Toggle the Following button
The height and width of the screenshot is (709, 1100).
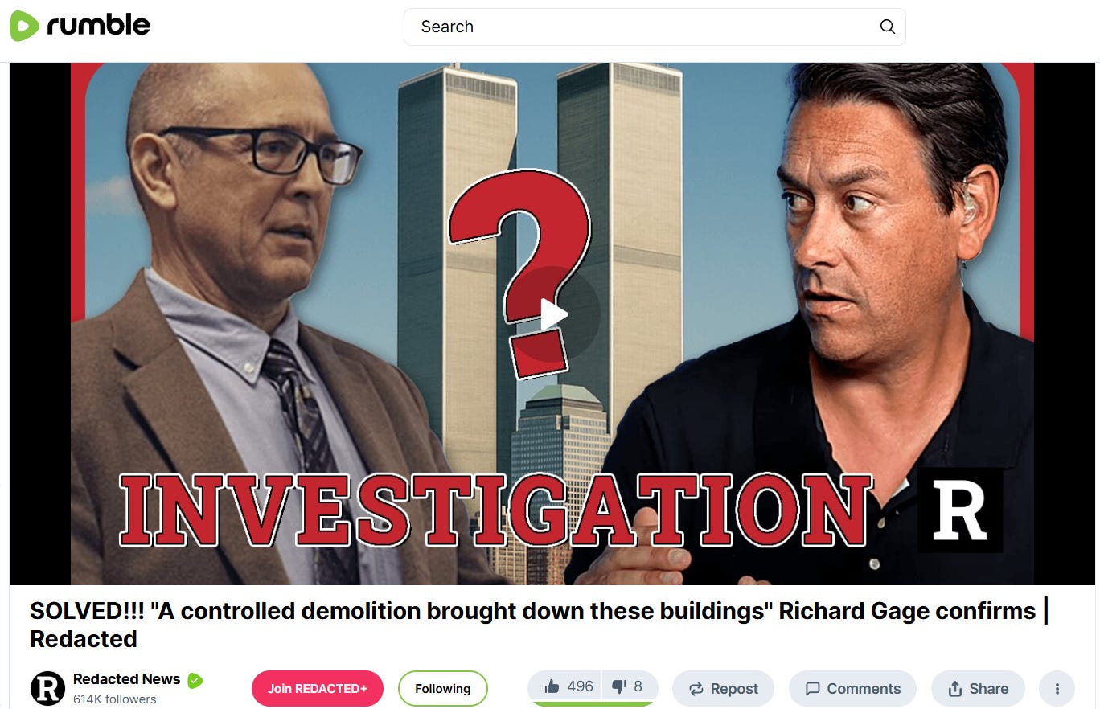coord(442,689)
